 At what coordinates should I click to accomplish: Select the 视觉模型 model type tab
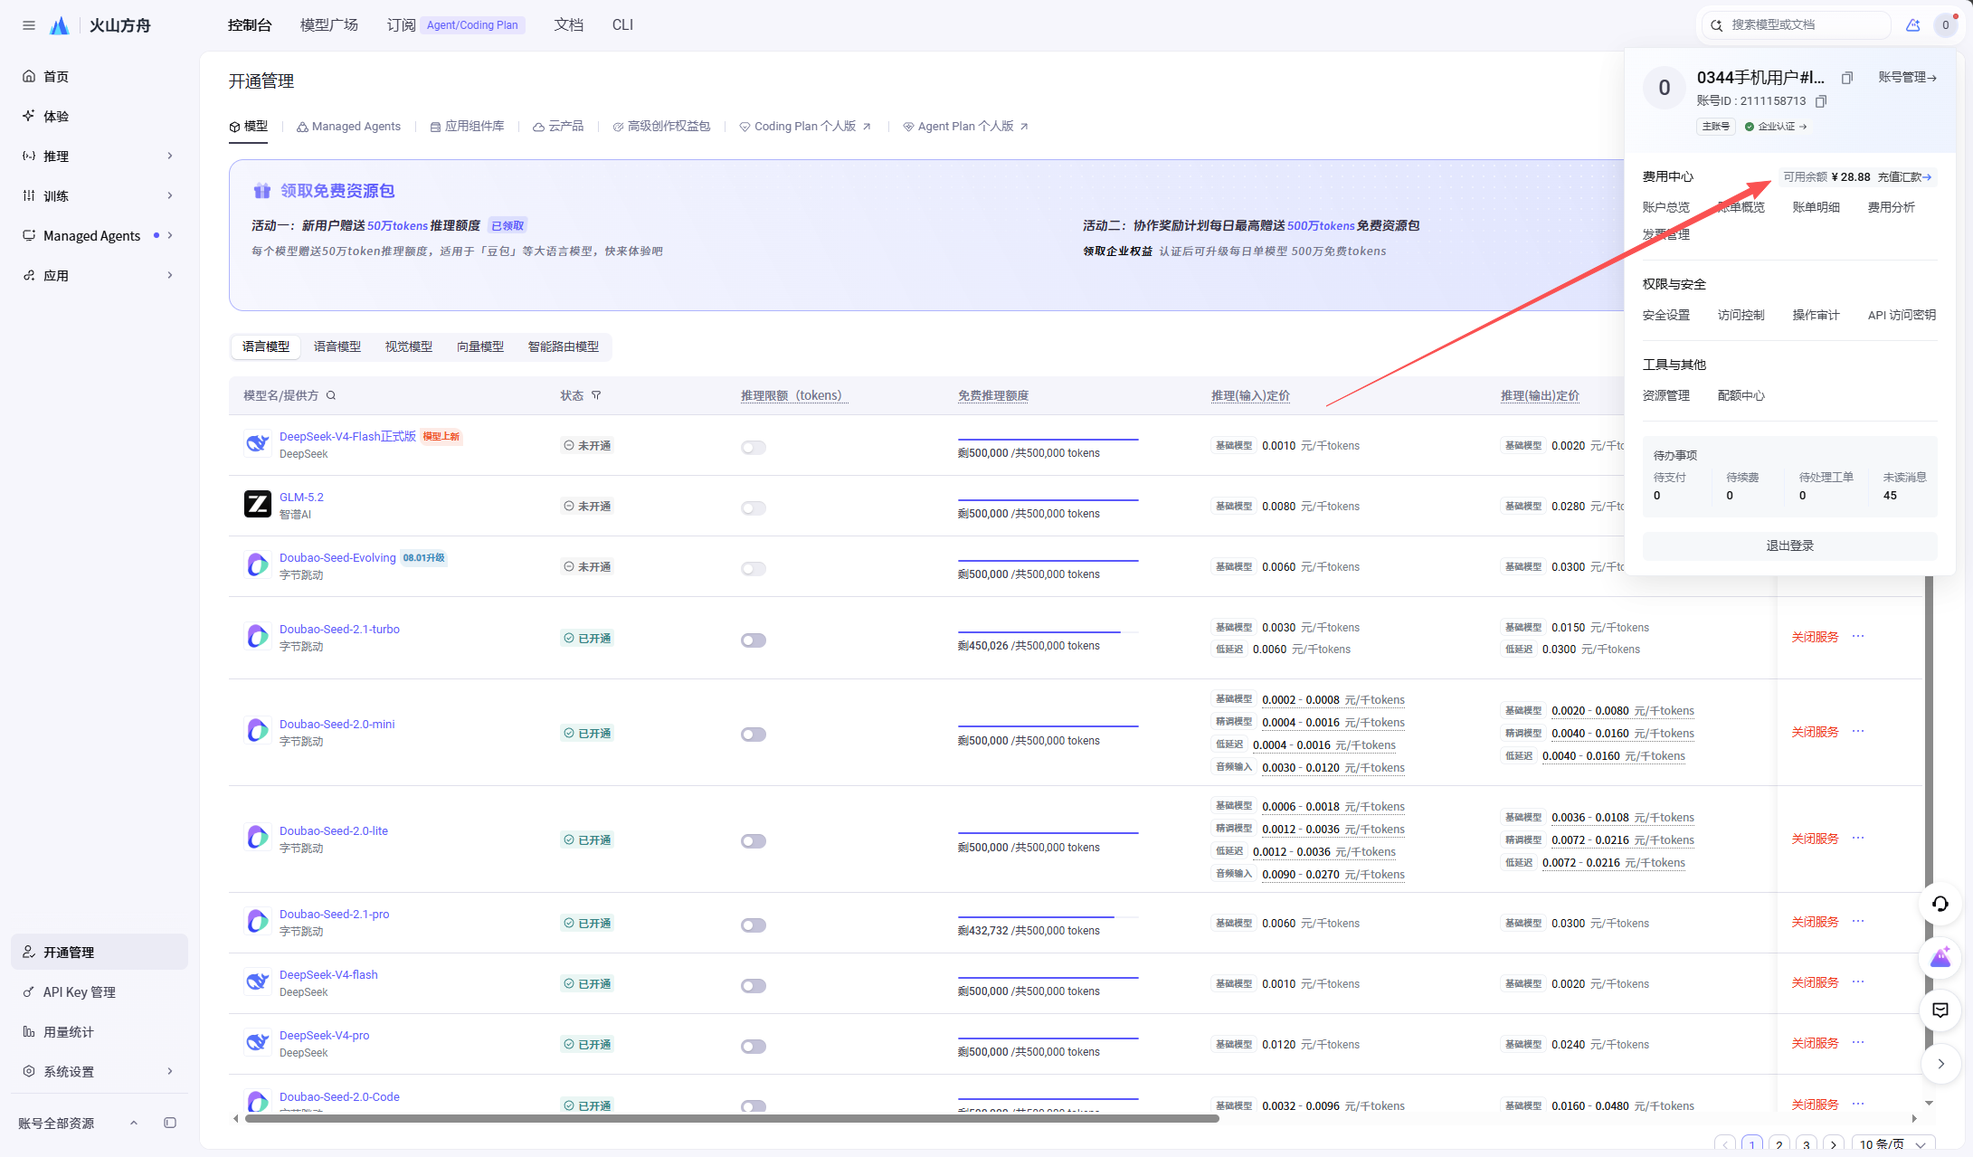pyautogui.click(x=409, y=346)
